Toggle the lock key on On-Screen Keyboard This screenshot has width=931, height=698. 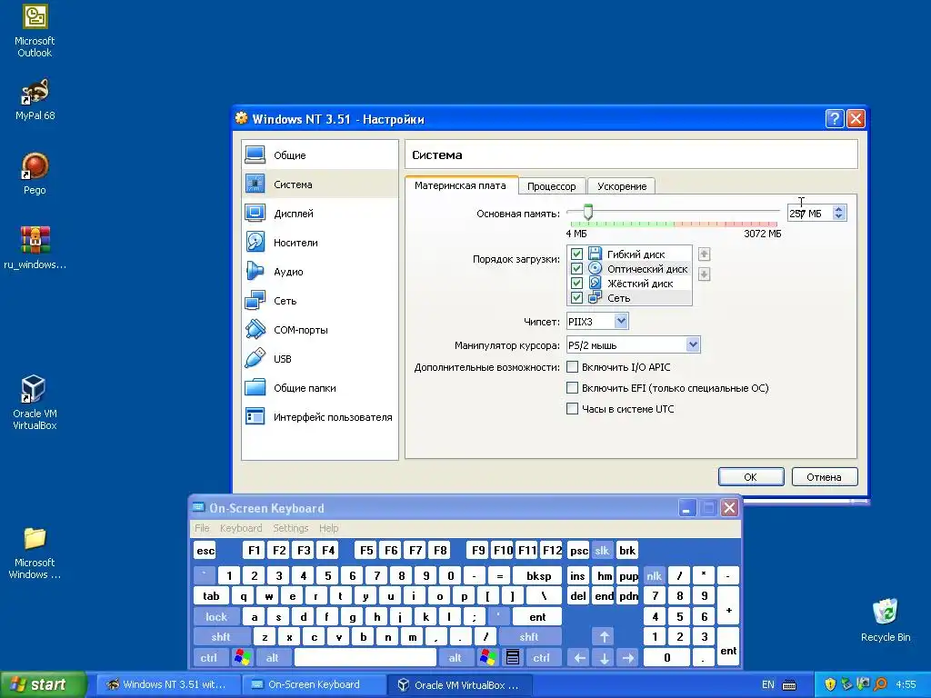216,617
